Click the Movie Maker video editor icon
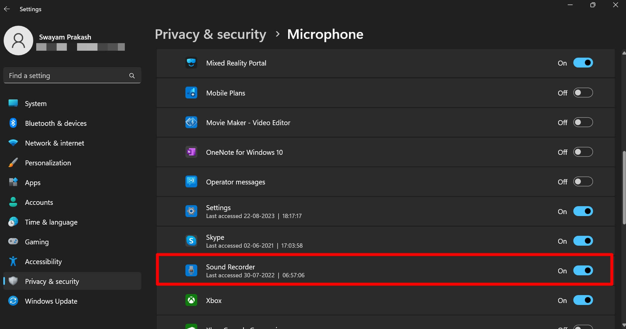This screenshot has height=329, width=626. click(x=191, y=122)
